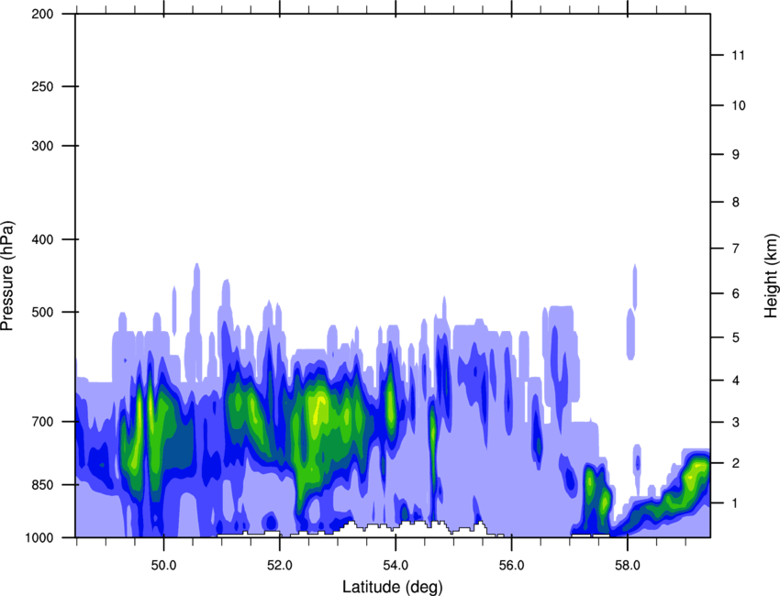The width and height of the screenshot is (780, 596).
Task: Click the 58.0 latitude tick label
Action: pos(628,565)
